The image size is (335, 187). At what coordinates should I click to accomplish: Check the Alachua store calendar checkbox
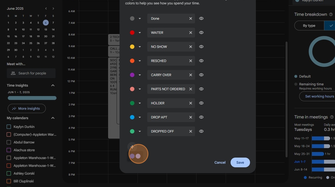[x=9, y=150]
